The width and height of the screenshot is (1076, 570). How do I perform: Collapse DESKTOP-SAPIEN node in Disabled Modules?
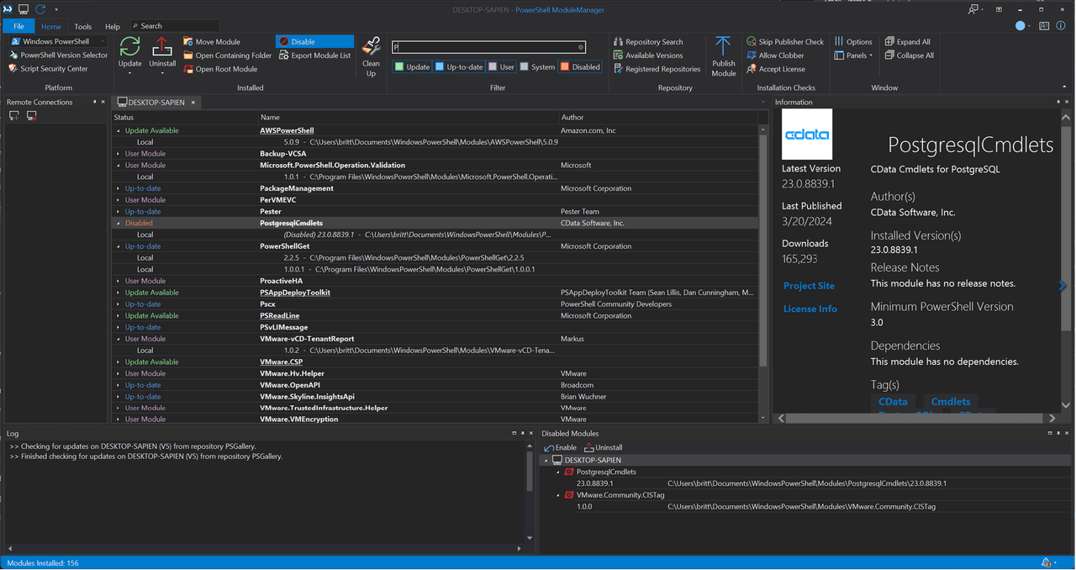pyautogui.click(x=546, y=461)
